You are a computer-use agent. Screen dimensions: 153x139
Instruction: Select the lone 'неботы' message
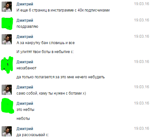[x=23, y=119]
